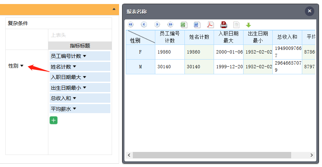Screen dimensions: 322x167
Task: Export report as PDF
Action: (210, 25)
